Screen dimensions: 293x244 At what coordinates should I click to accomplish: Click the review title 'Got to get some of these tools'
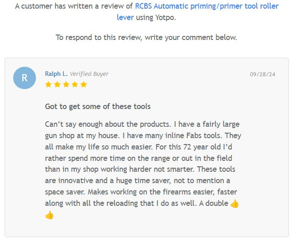[x=98, y=106]
